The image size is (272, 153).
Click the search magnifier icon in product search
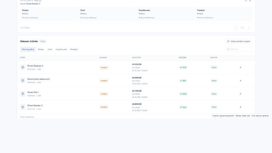[228, 49]
